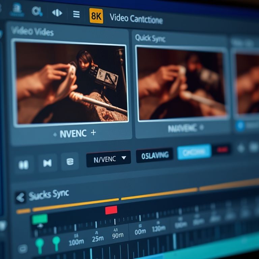Screen dimensions: 259x259
Task: Click the blue circular icon under third preview
Action: point(240,126)
